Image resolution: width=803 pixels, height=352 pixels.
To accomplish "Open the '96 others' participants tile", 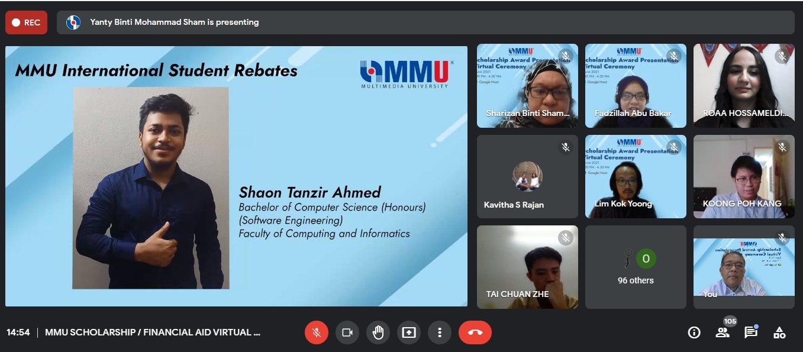I will 636,267.
